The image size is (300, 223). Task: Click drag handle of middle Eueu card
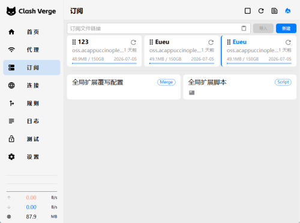click(x=151, y=42)
